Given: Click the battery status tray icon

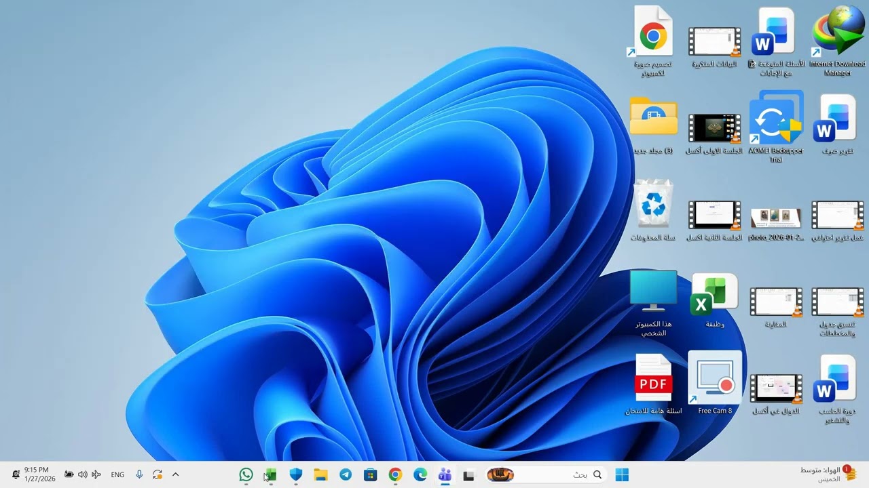Looking at the screenshot, I should click(69, 475).
